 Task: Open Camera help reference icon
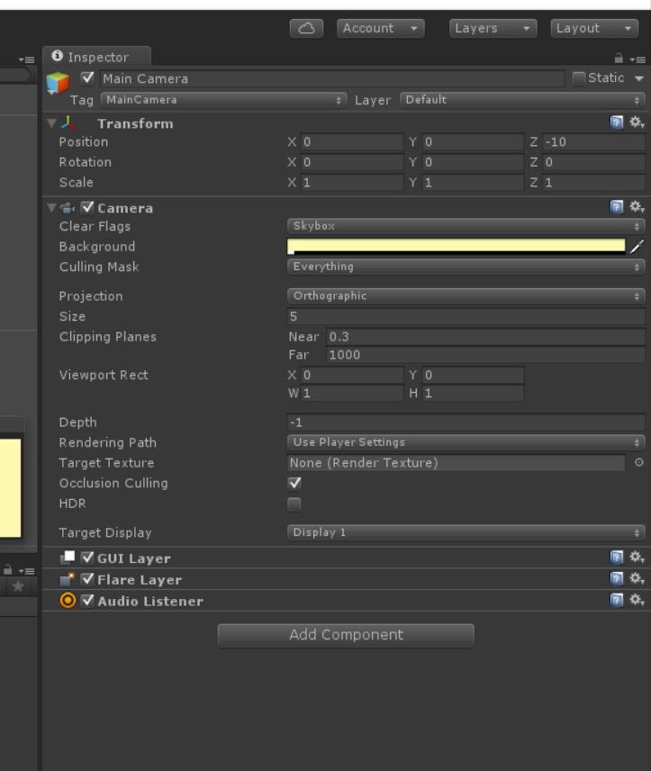[617, 207]
